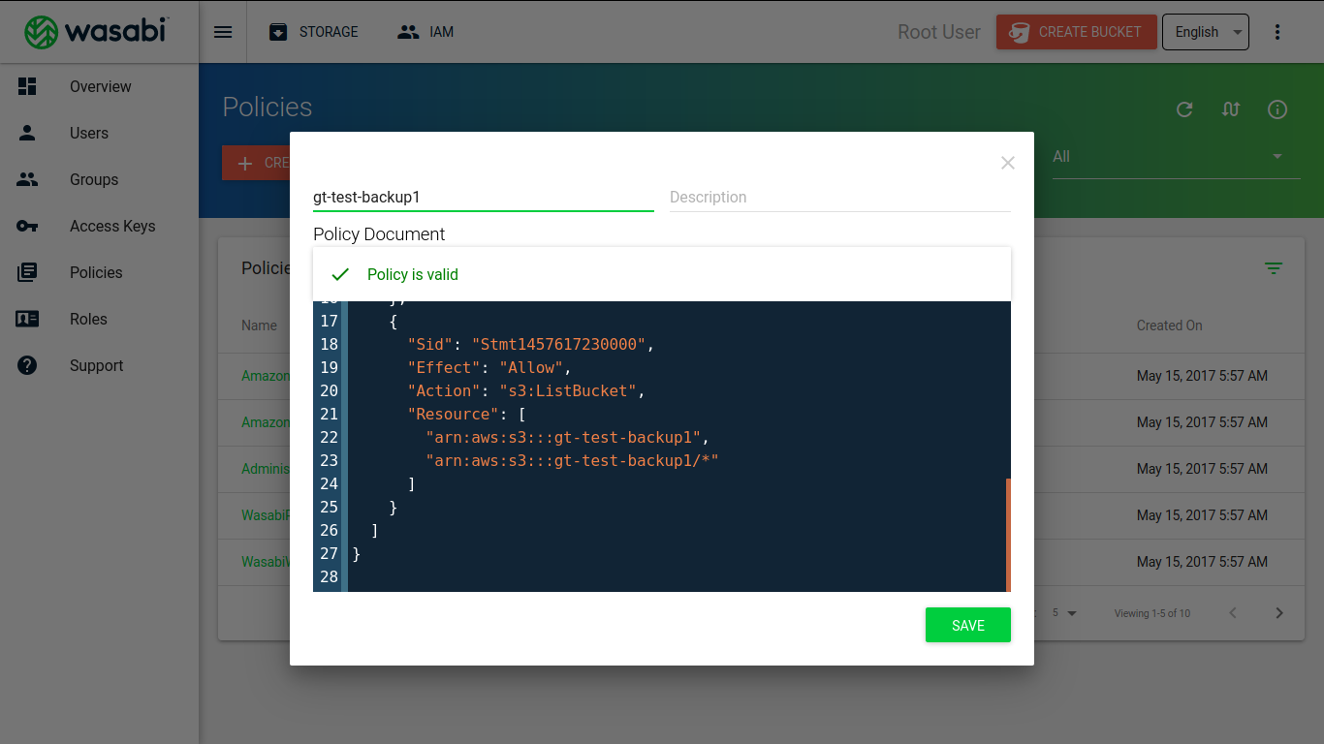This screenshot has width=1324, height=744.
Task: Click the Created On column header
Action: (1169, 325)
